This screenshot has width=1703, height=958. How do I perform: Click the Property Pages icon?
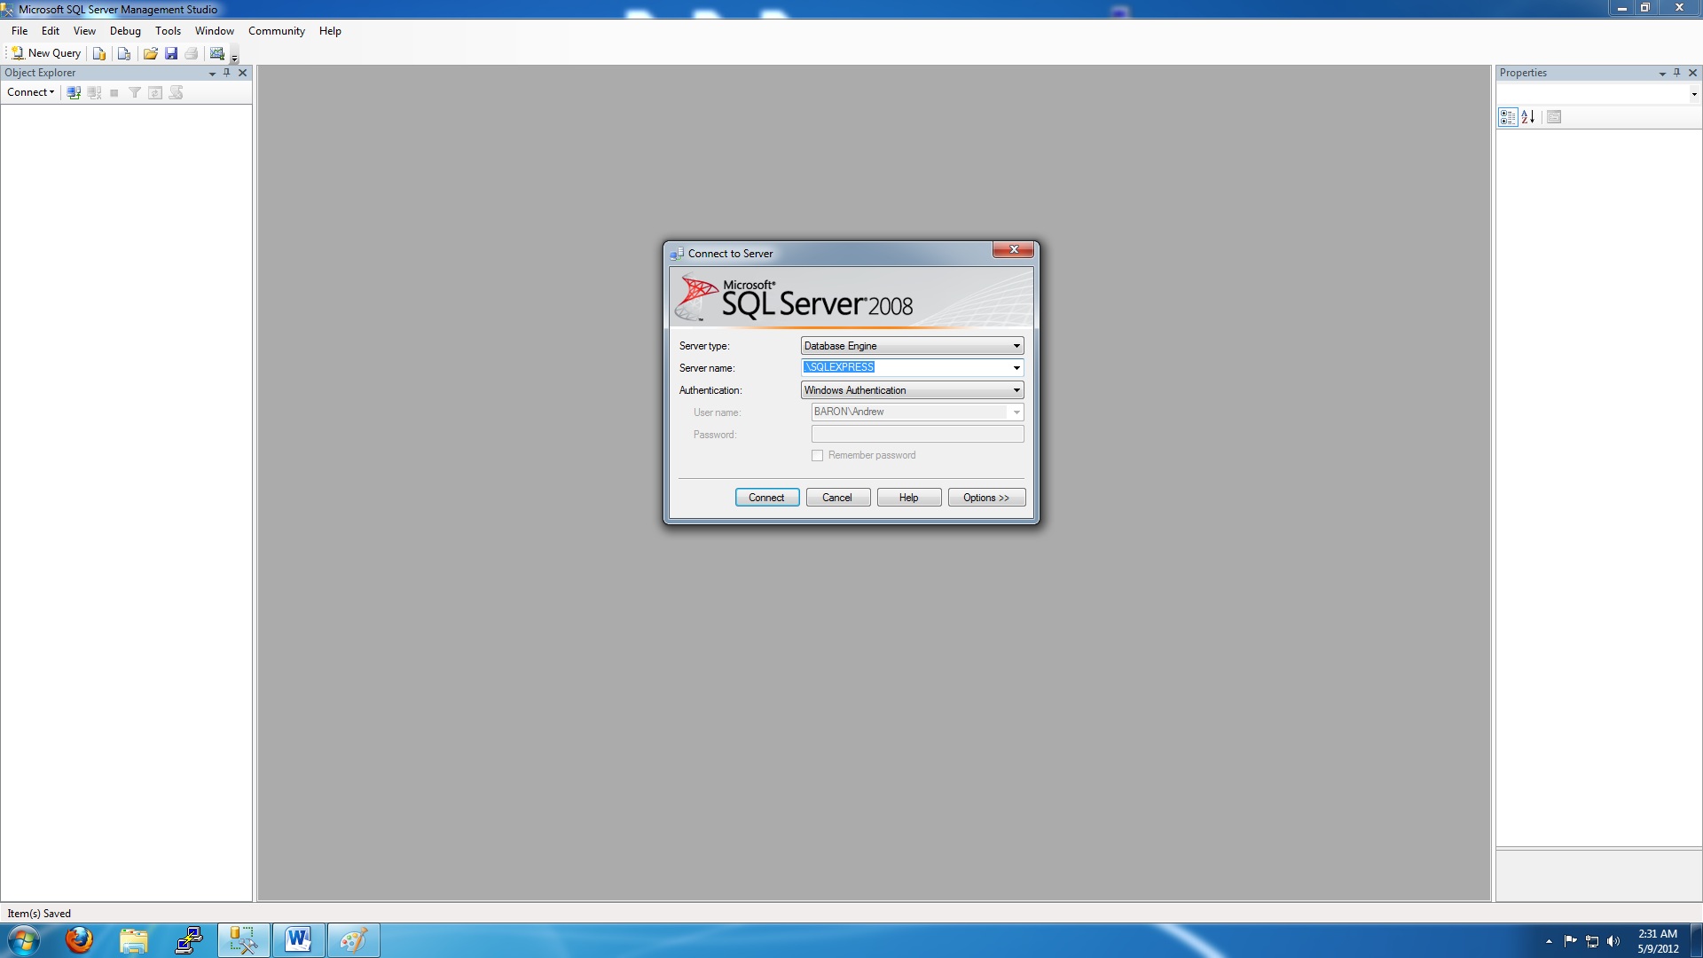coord(1554,117)
